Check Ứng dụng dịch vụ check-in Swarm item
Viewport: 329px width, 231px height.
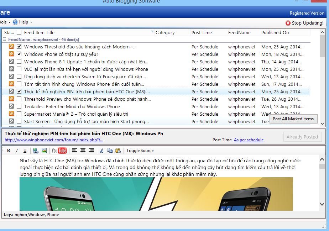click(19, 77)
